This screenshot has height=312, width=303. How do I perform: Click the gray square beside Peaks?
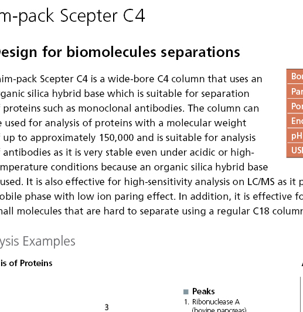(x=186, y=291)
